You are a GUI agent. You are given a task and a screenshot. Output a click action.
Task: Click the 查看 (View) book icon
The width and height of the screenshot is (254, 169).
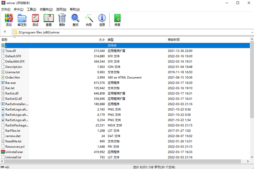coord(49,18)
